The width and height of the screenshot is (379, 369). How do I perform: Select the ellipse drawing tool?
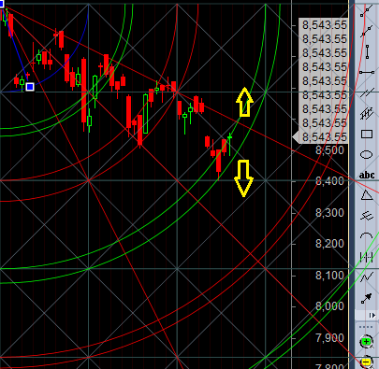367,154
